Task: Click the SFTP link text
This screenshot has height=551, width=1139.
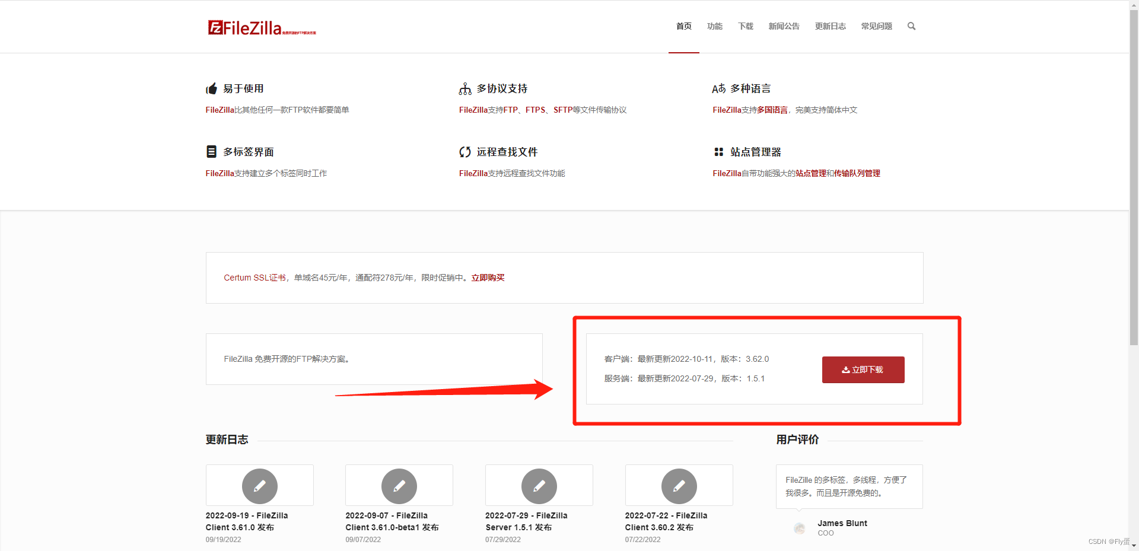Action: click(563, 110)
